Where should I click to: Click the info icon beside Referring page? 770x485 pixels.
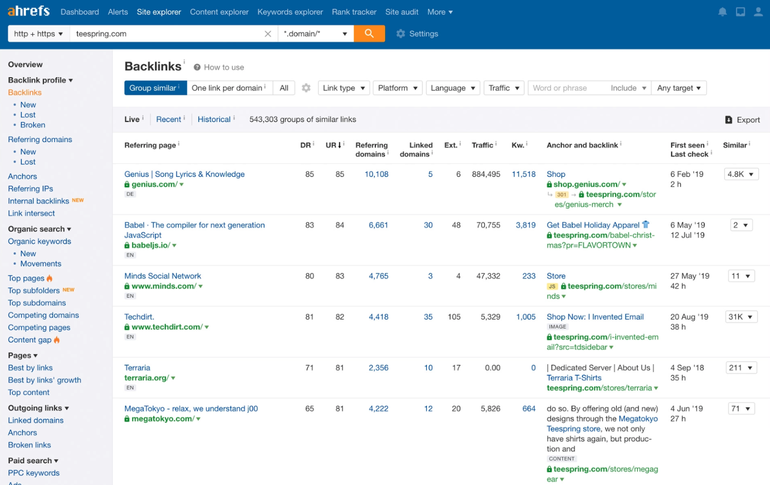pos(179,143)
